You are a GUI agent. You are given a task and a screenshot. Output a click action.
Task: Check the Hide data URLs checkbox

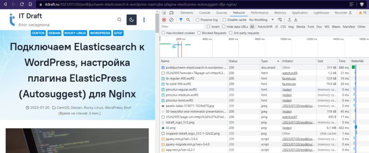point(223,27)
